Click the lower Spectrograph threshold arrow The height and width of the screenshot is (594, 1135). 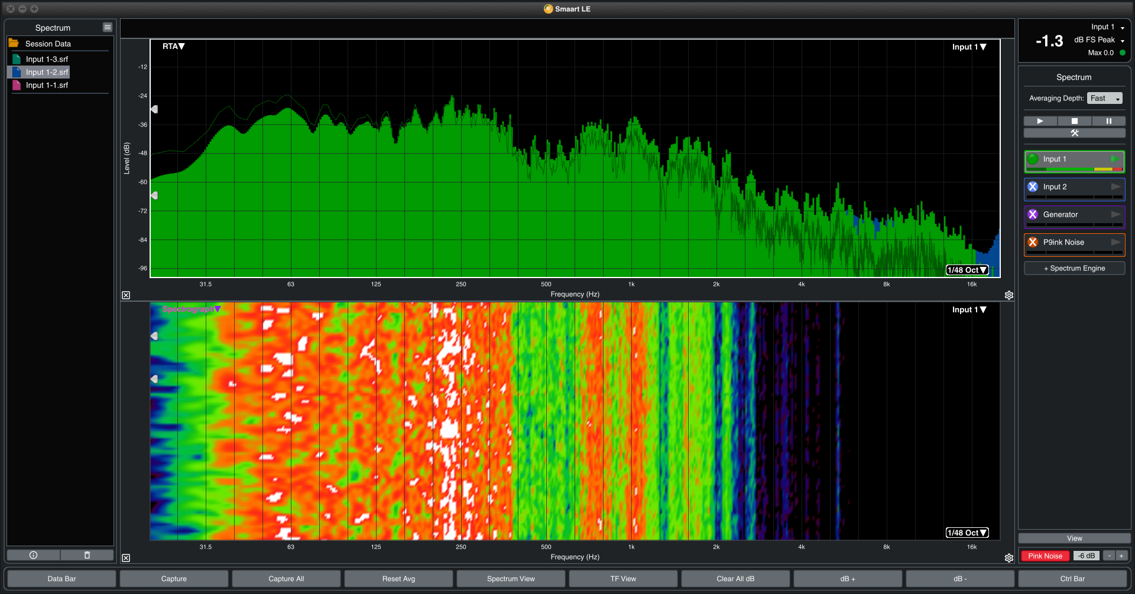pos(154,379)
